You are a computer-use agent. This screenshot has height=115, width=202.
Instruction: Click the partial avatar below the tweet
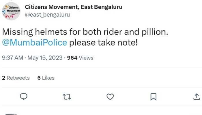[11, 114]
